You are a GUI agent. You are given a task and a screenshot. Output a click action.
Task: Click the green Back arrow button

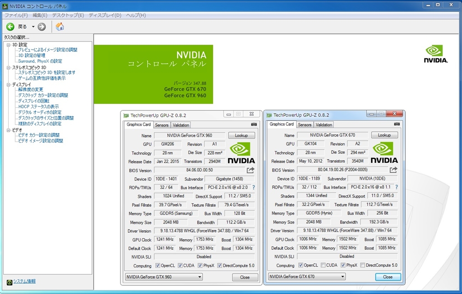click(x=10, y=27)
